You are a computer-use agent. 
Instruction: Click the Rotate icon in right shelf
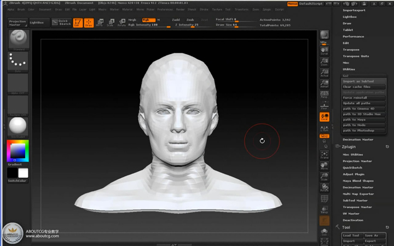325,188
